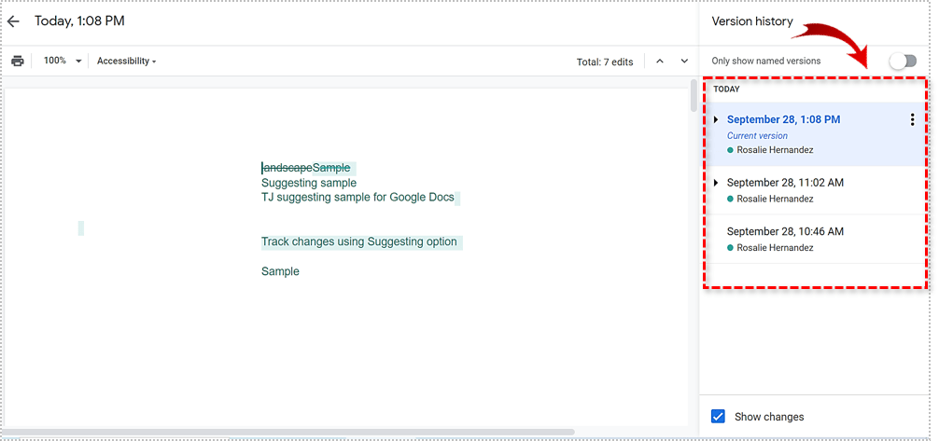Click the Total: 7 edits label

click(604, 62)
